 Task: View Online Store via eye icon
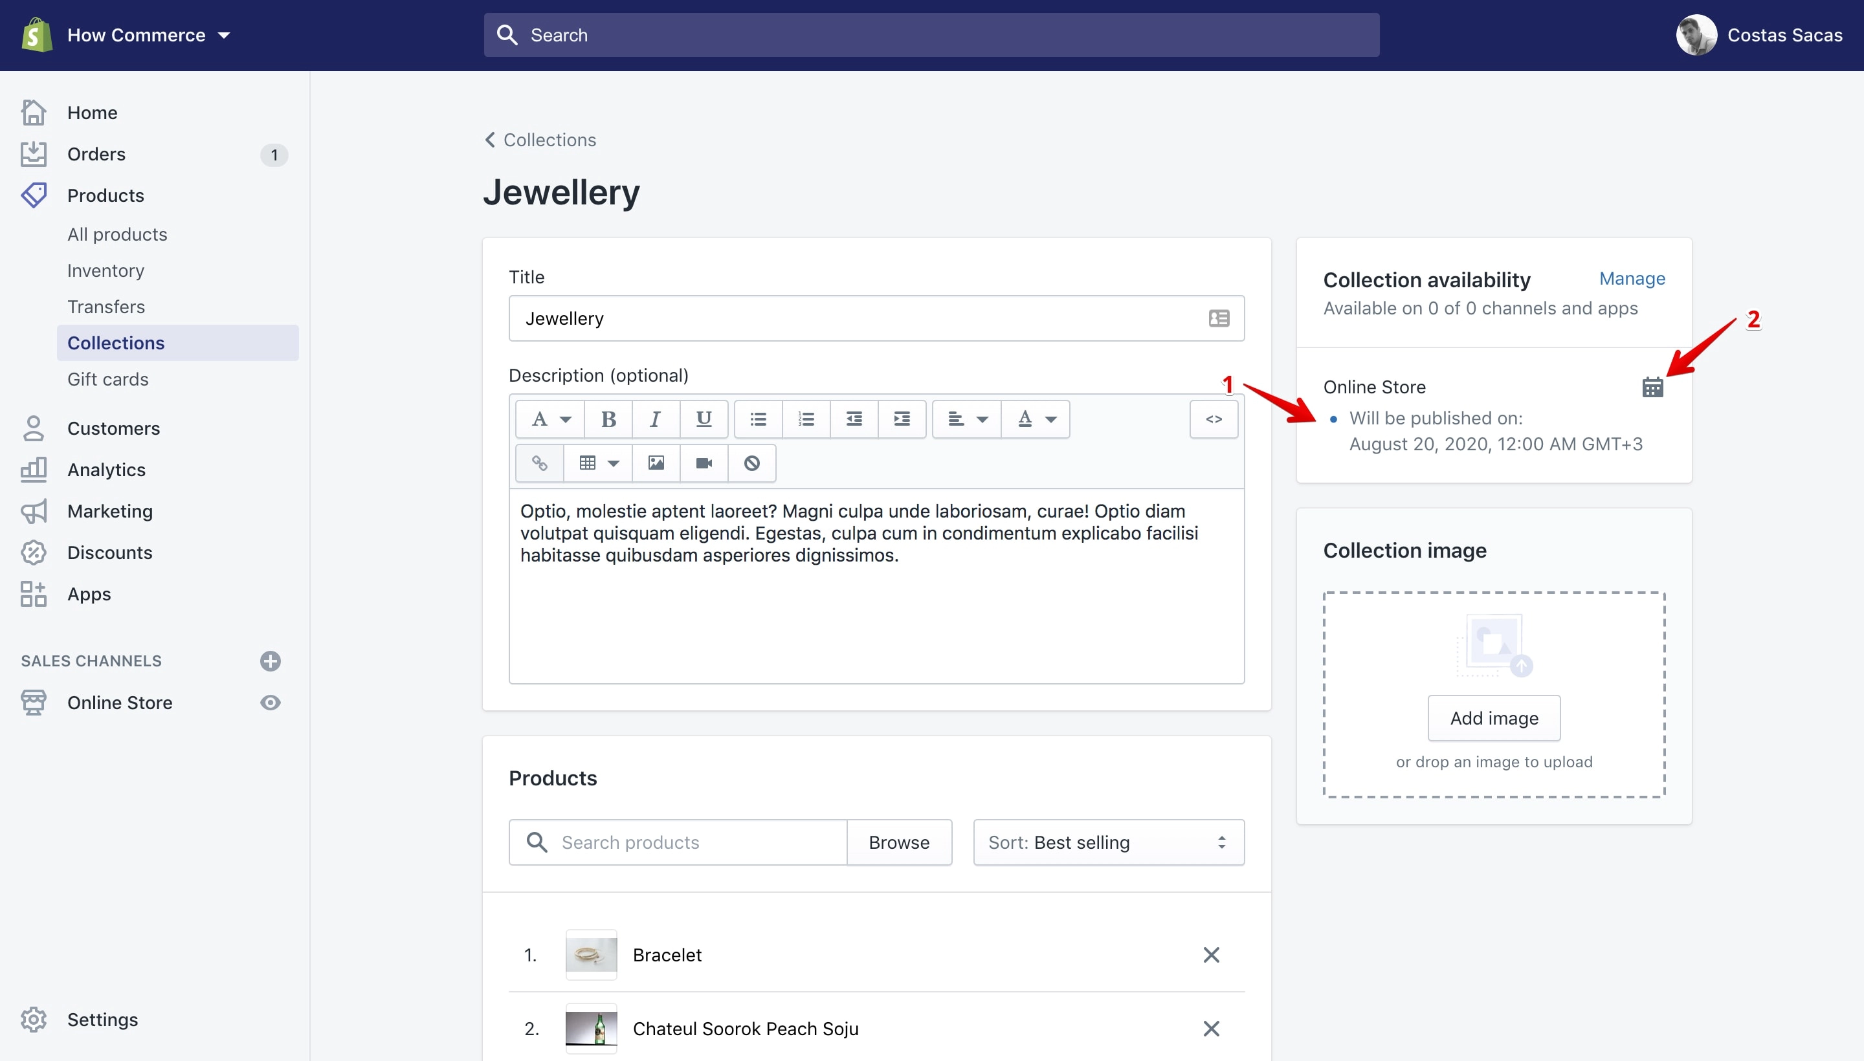[x=271, y=703]
